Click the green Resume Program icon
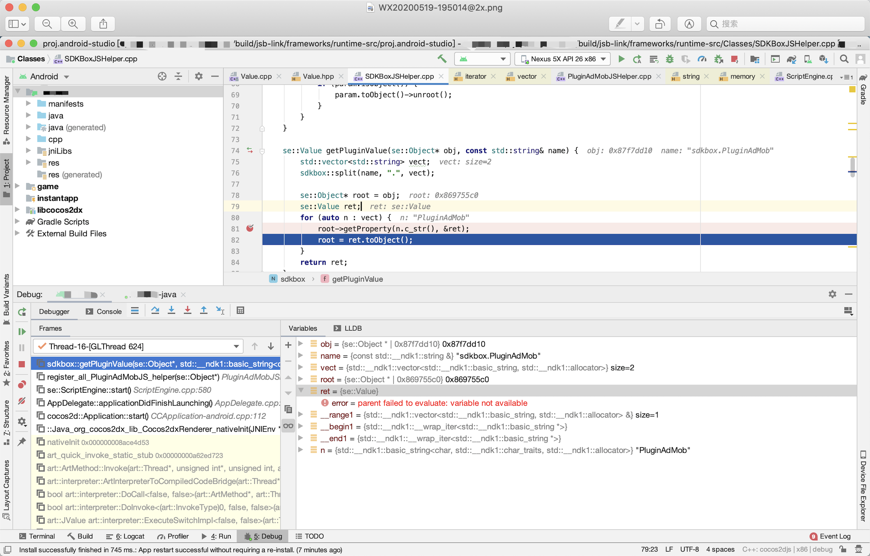Screen dimensions: 870x556 click(22, 331)
